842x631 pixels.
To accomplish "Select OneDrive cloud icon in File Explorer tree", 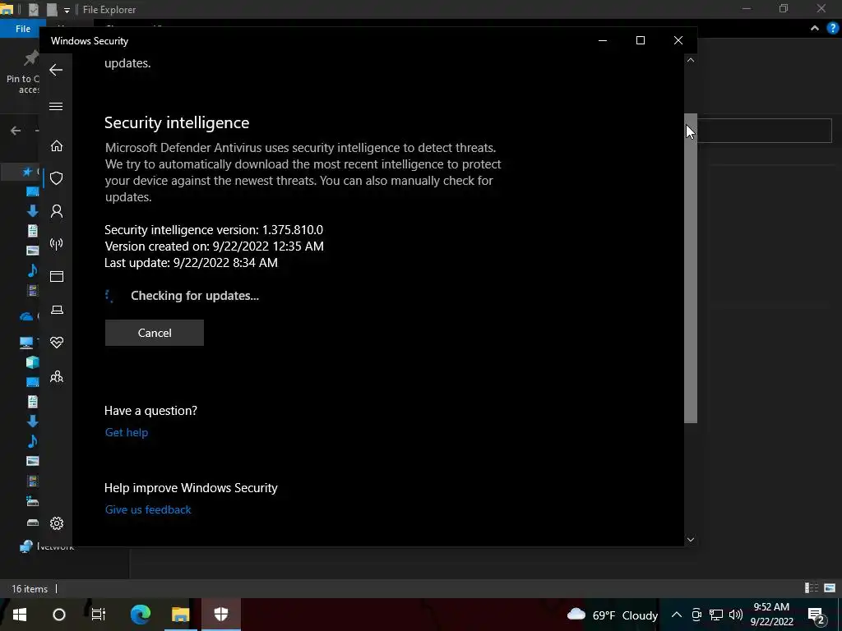I will [26, 316].
